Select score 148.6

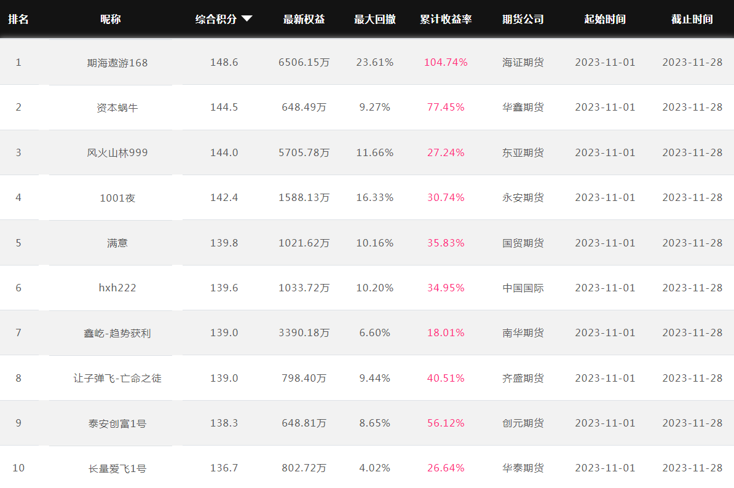point(224,62)
